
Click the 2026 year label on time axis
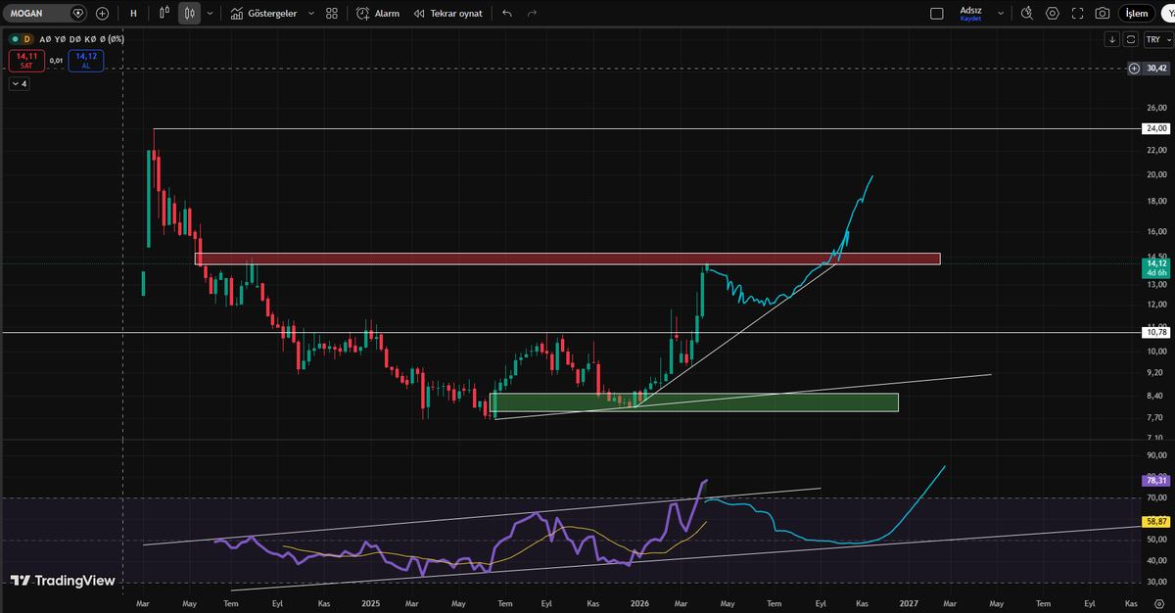[639, 605]
